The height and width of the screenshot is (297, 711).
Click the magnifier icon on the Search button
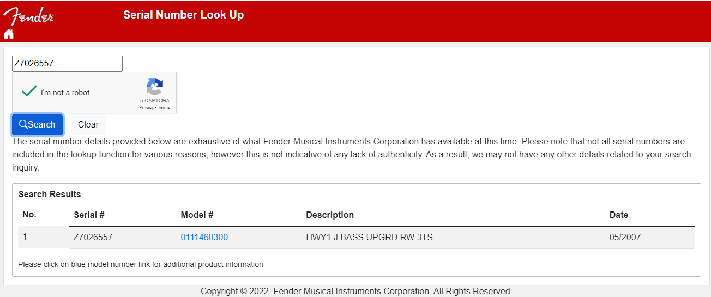23,124
